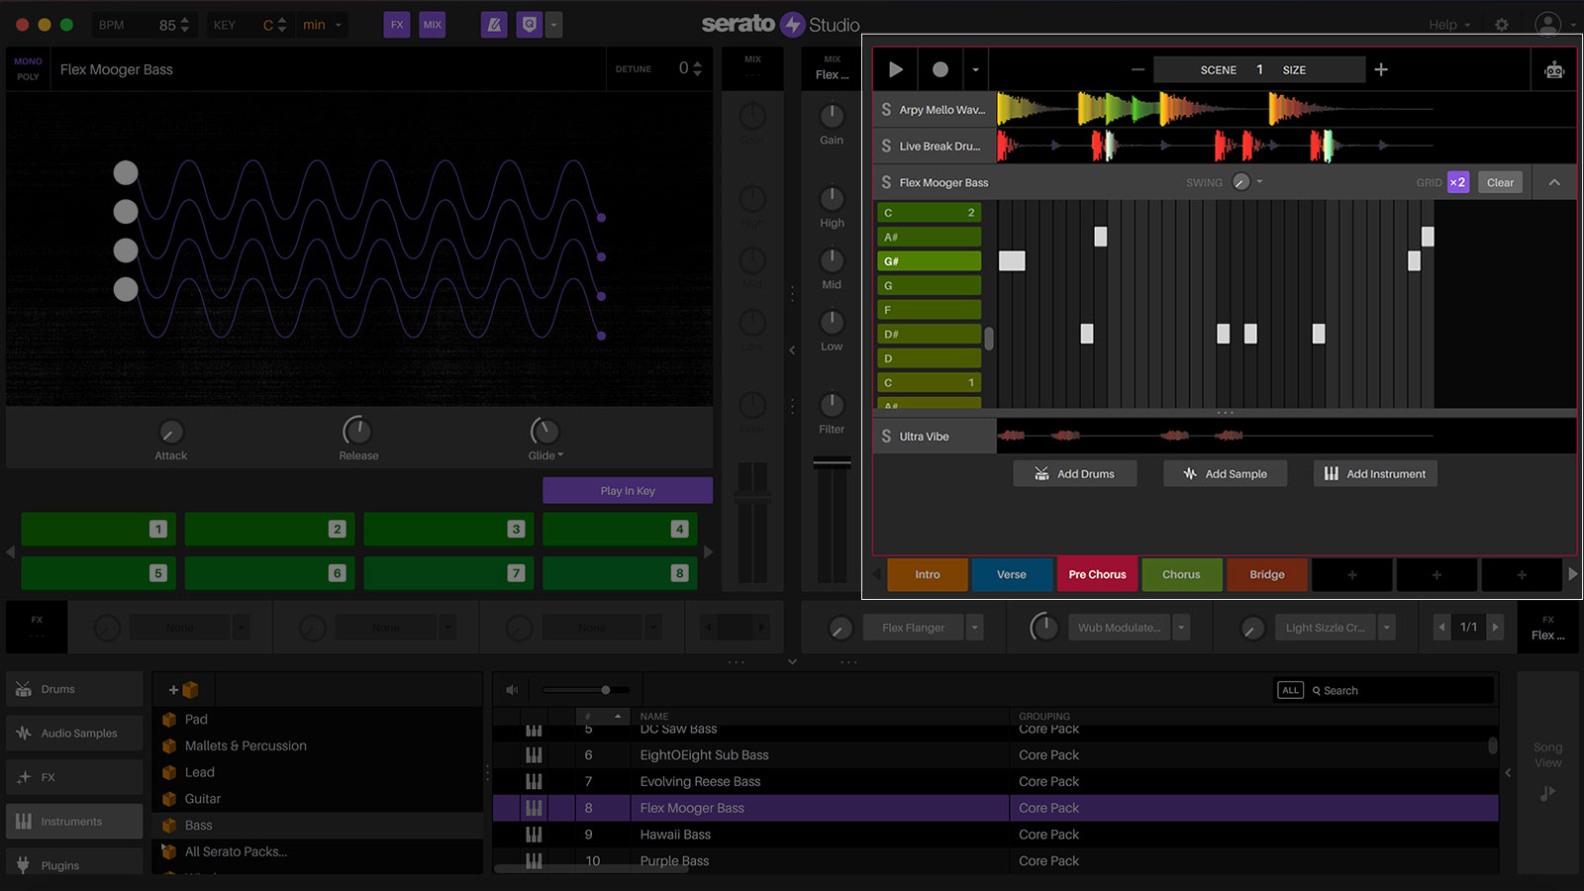Open dropdown arrow beside record button
1584x891 pixels.
(975, 69)
